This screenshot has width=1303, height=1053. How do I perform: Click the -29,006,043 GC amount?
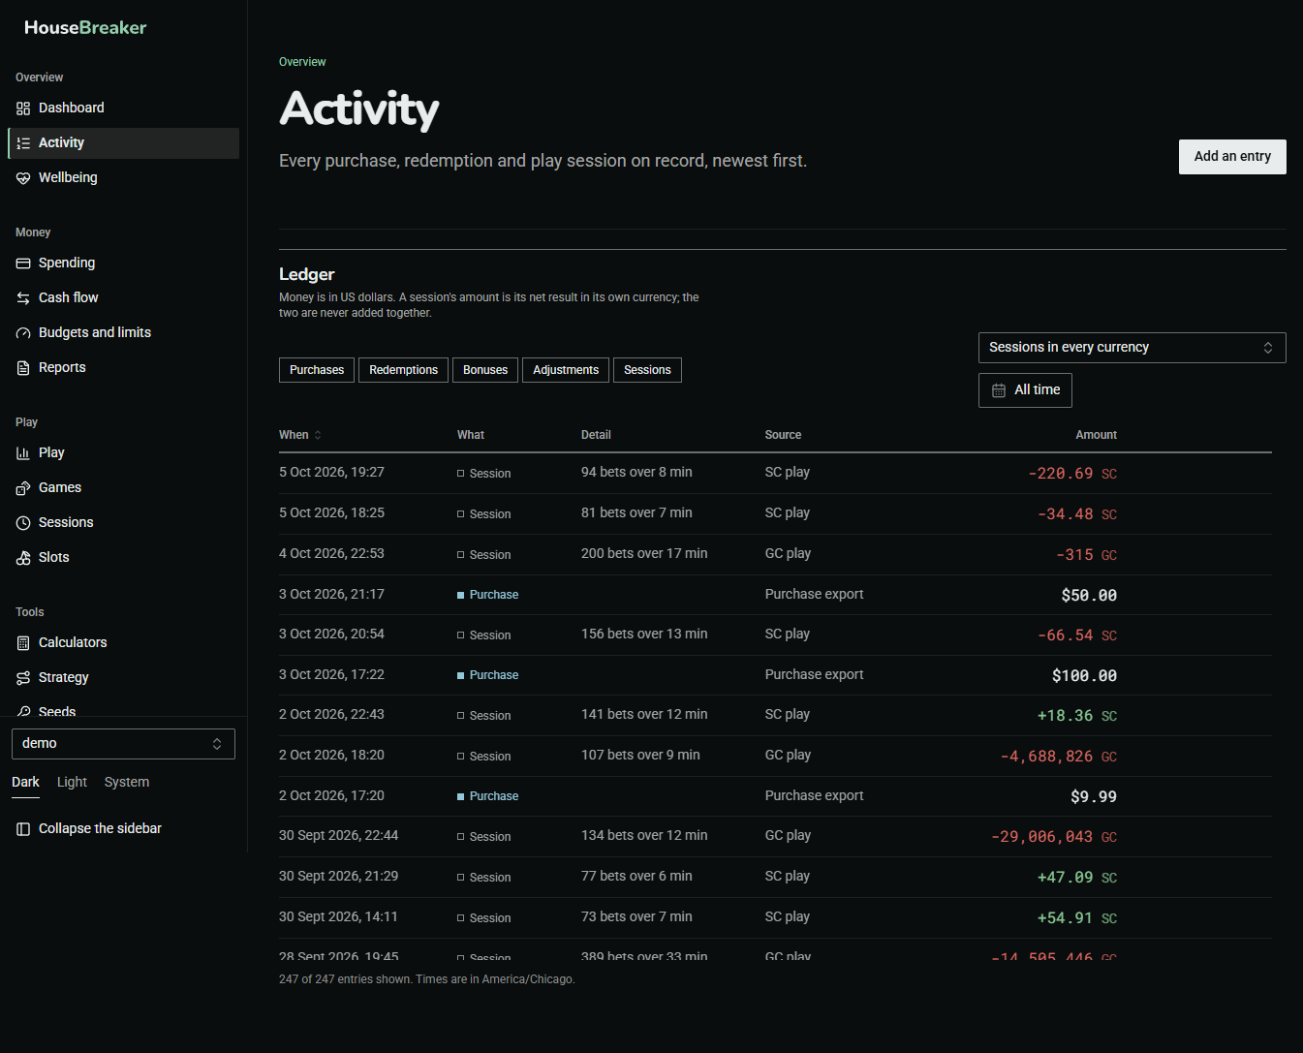coord(1054,837)
